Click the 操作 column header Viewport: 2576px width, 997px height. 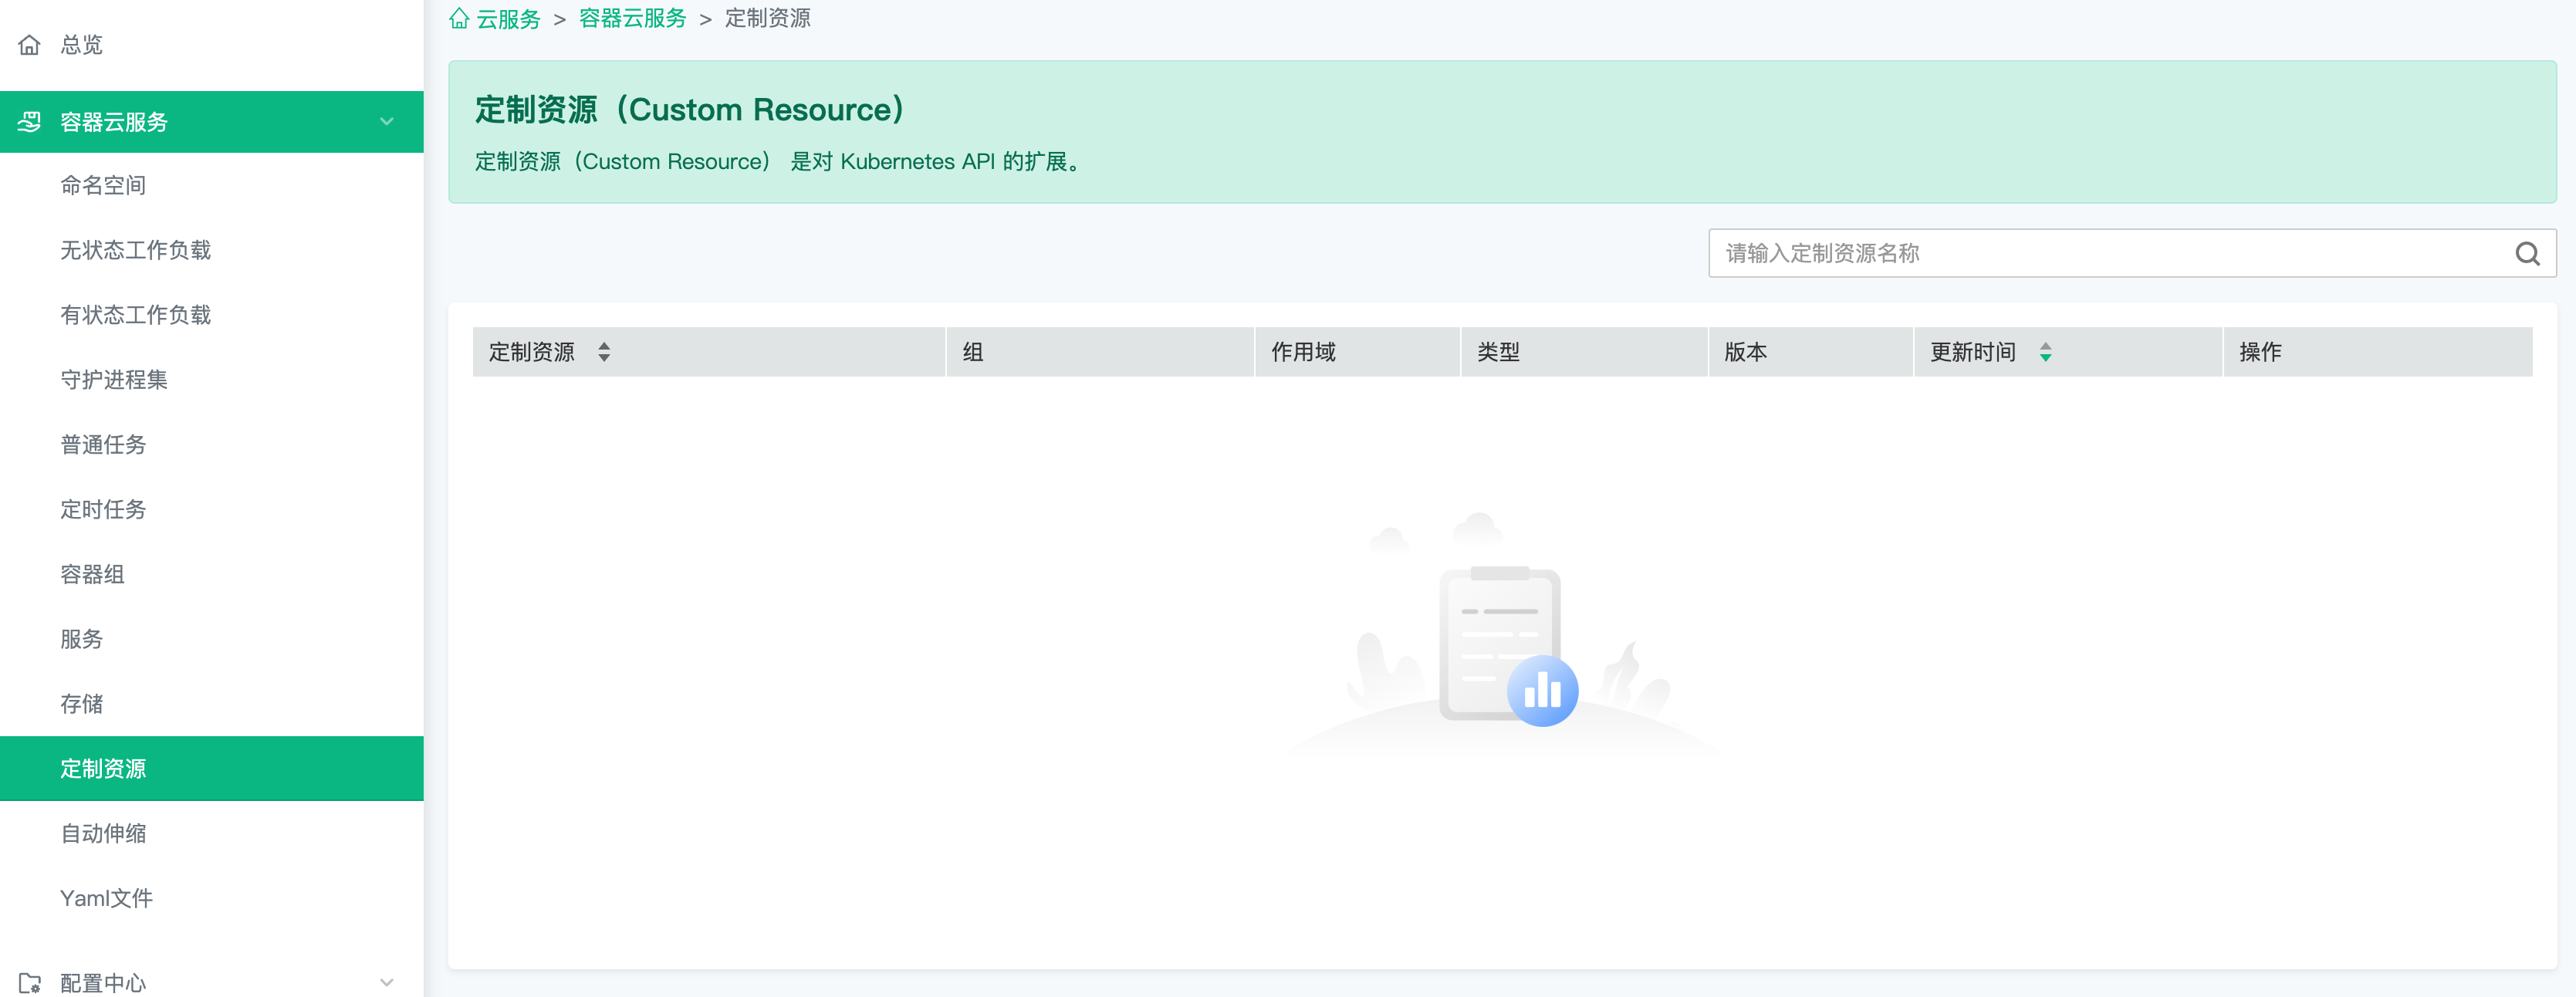pos(2378,352)
